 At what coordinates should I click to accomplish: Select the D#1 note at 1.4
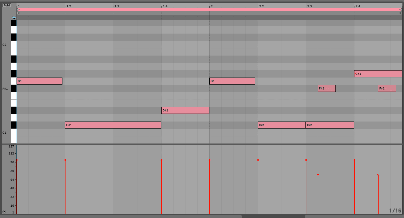(185, 110)
